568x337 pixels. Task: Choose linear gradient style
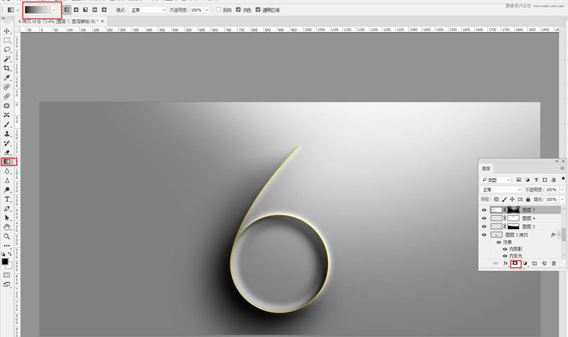click(67, 10)
